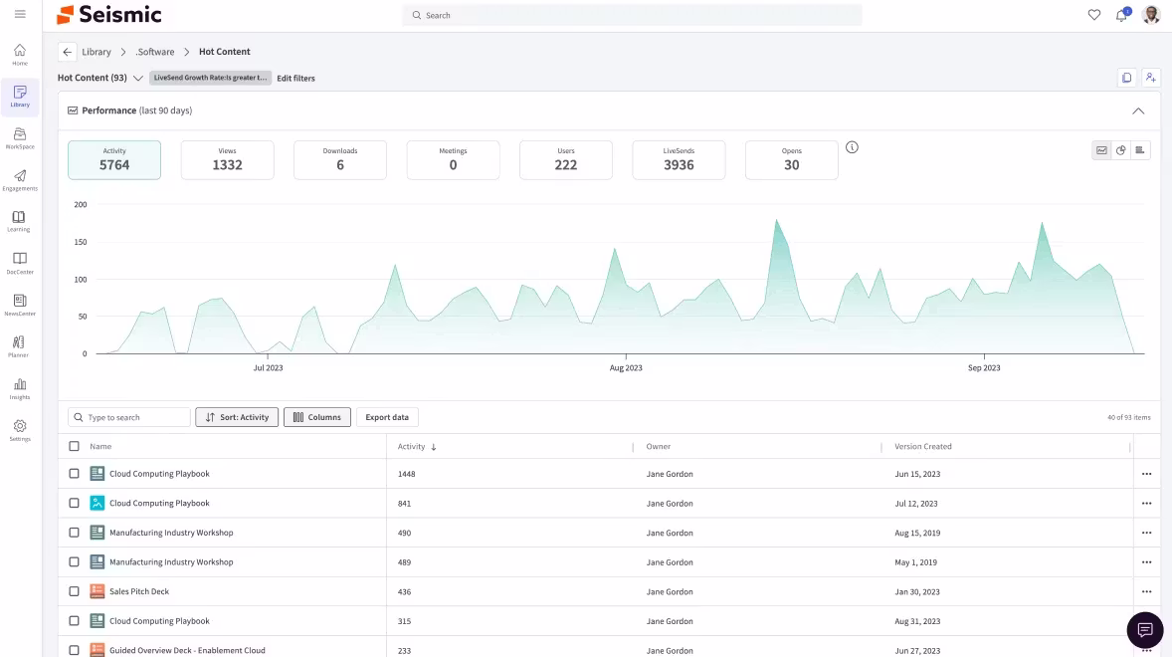
Task: Click the notifications bell icon
Action: 1121,15
